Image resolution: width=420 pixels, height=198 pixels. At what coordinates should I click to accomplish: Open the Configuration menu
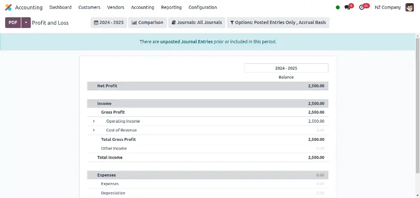pyautogui.click(x=202, y=7)
